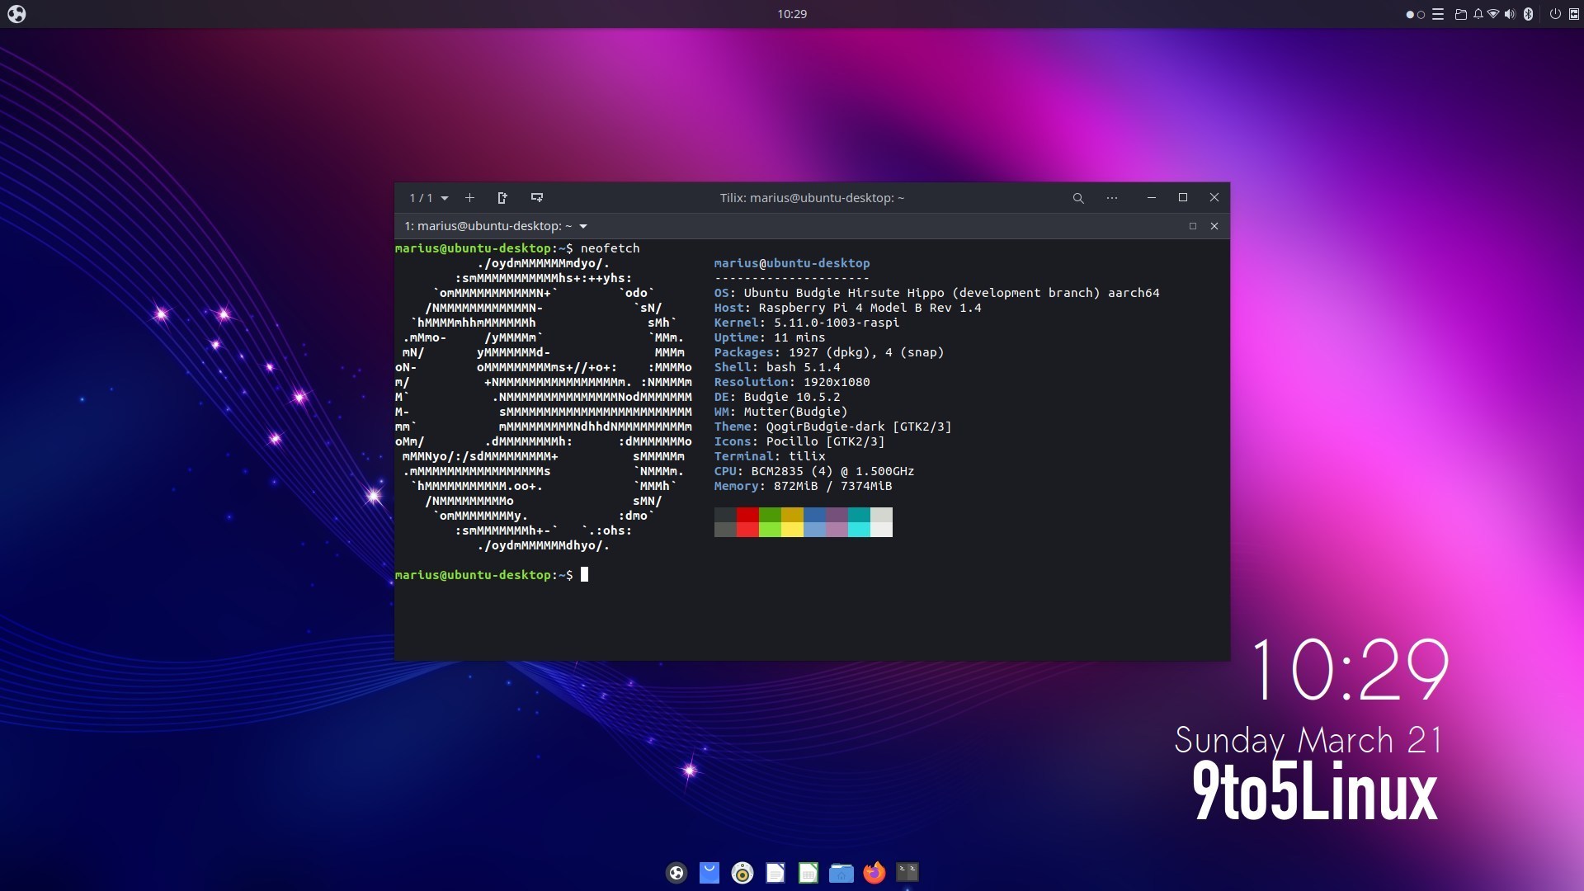1584x891 pixels.
Task: Open the Bluetooth indicator in panel
Action: (x=1528, y=14)
